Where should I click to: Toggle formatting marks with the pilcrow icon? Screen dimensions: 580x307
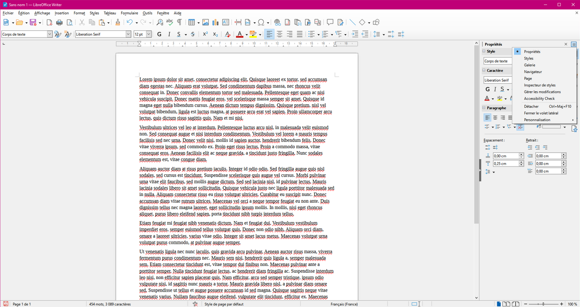(x=179, y=22)
